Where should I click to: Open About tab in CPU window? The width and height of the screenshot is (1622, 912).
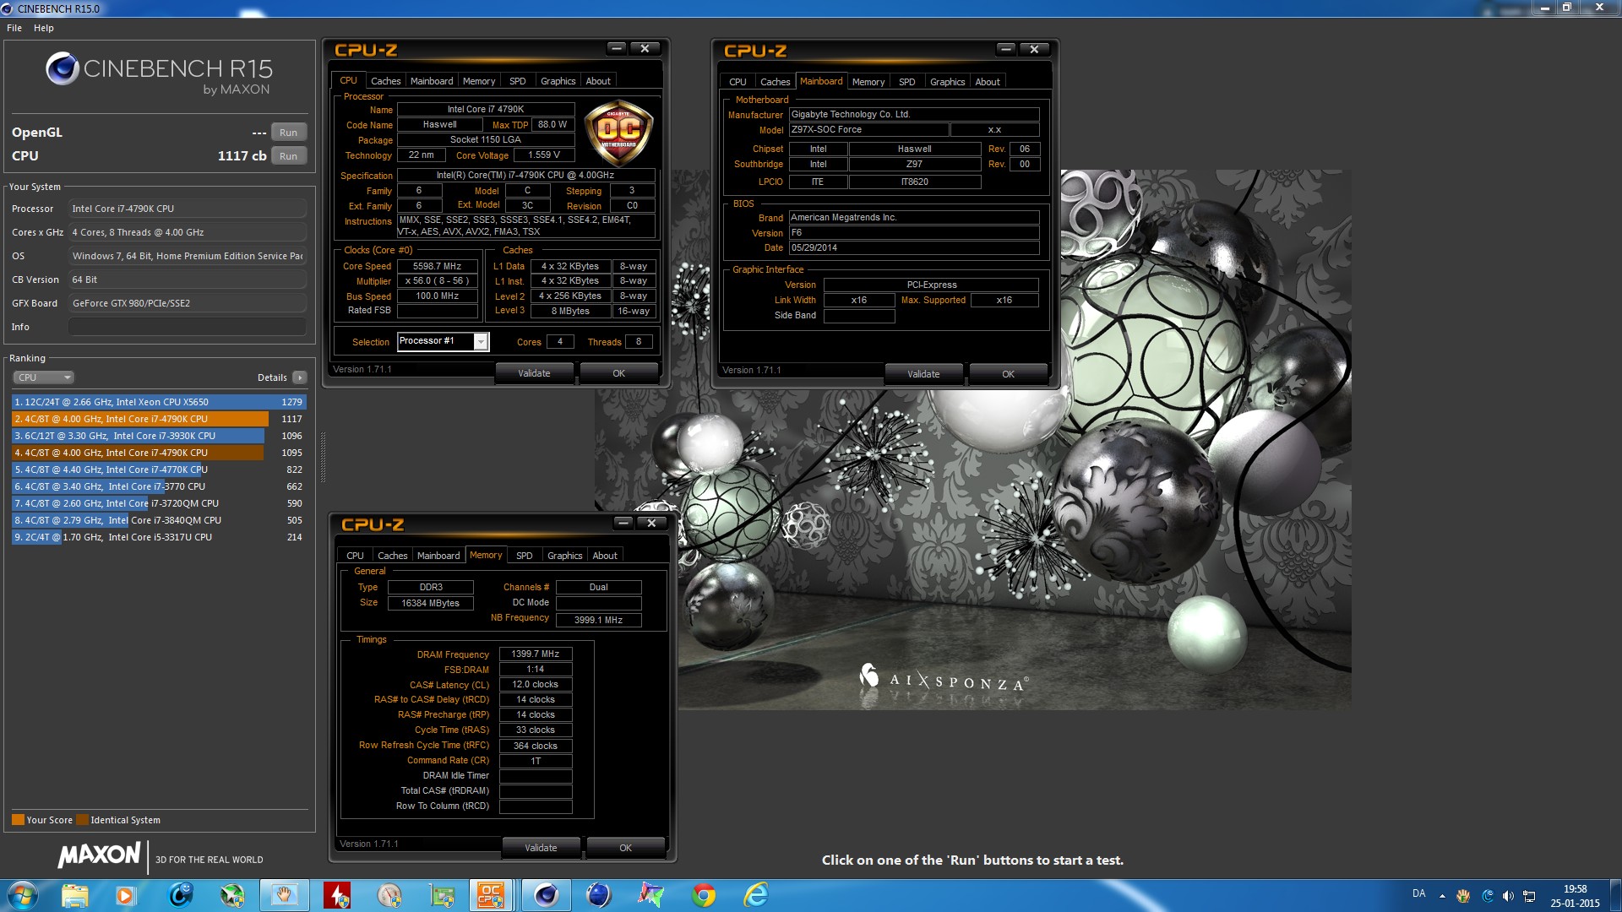pos(598,81)
